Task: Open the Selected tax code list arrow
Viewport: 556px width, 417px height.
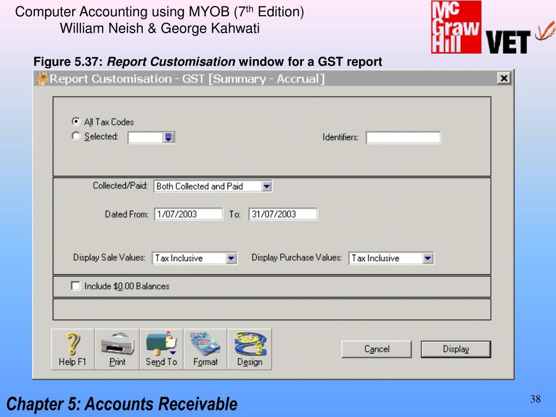Action: [x=168, y=137]
